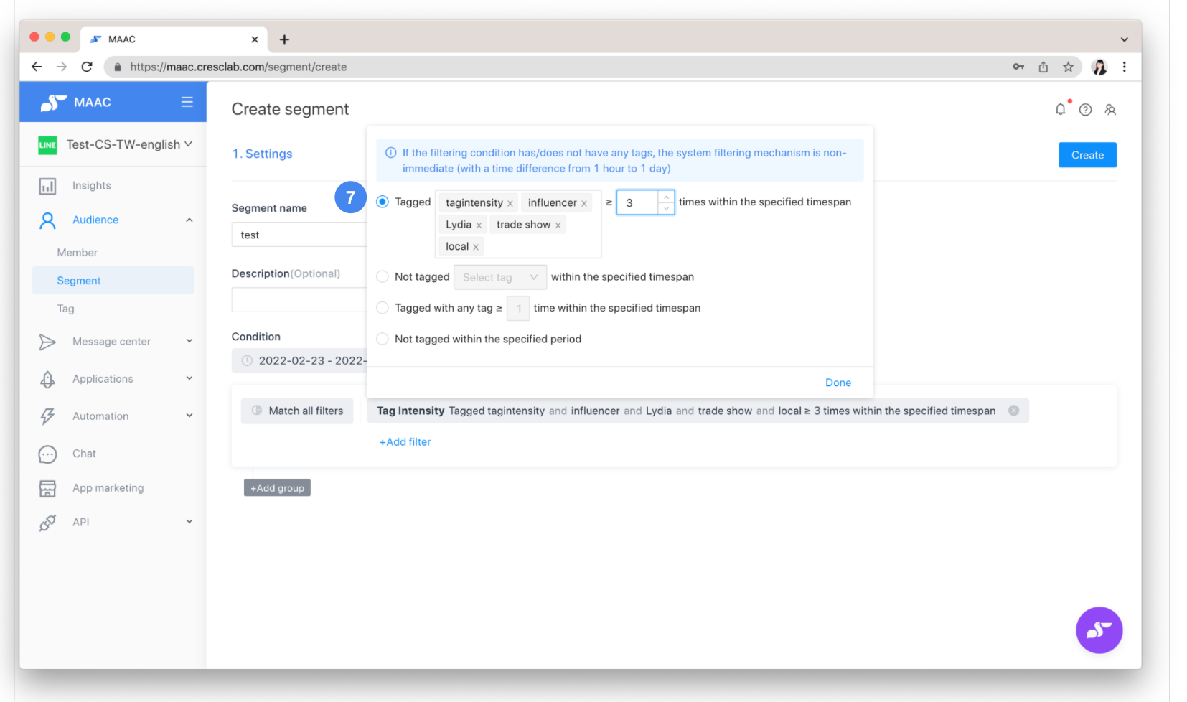The image size is (1187, 702).
Task: Choose Not tagged within specified period
Action: (x=383, y=339)
